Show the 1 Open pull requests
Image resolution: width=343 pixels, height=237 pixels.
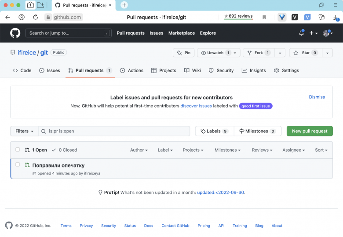click(x=36, y=150)
